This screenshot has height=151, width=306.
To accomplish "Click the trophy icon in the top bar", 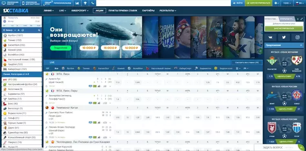I will click(85, 3).
